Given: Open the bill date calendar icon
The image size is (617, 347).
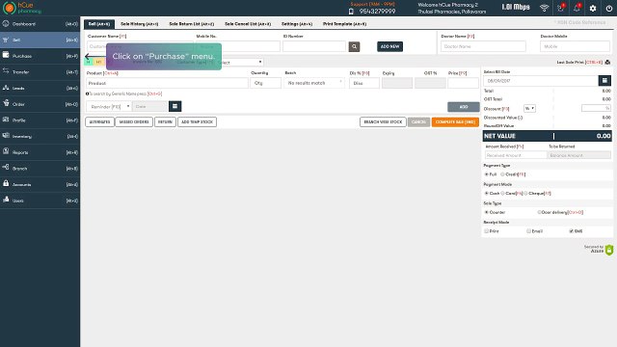Looking at the screenshot, I should (604, 81).
